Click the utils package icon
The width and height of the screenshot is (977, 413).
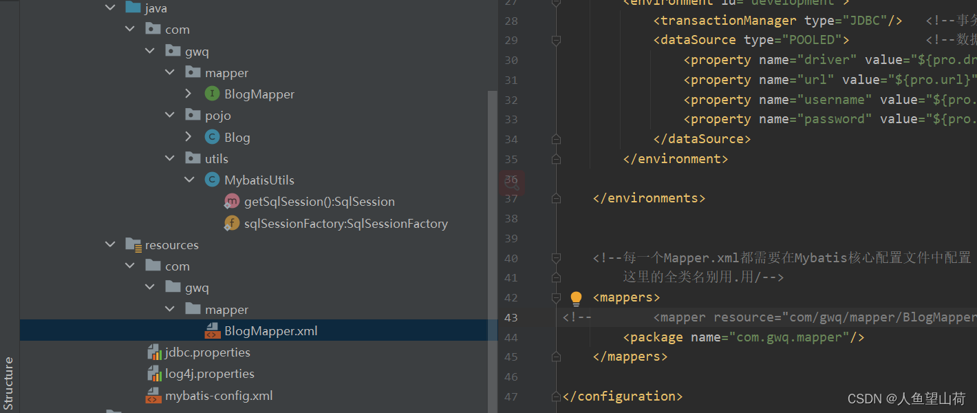(193, 158)
